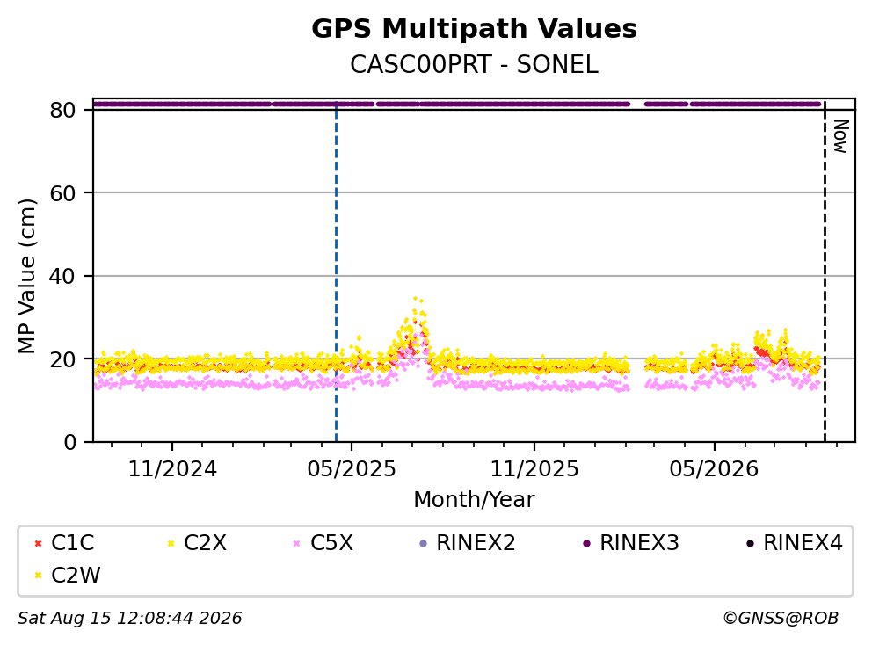Click the CASC00PRT - SONEL subtitle
872x645 pixels.
coord(475,65)
